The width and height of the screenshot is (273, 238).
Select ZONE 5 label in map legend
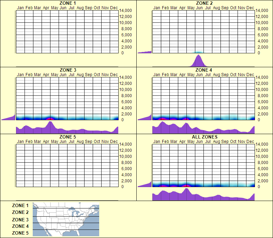tap(20, 233)
